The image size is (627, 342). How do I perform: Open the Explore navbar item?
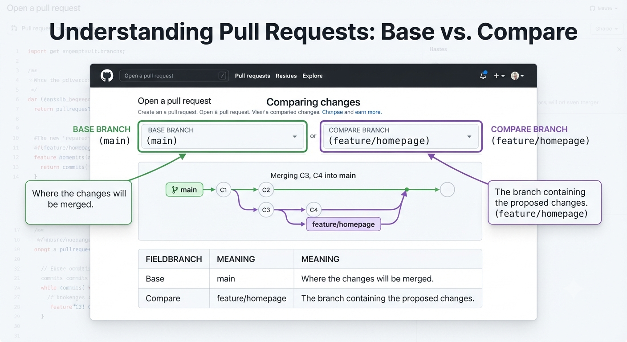[x=313, y=76]
